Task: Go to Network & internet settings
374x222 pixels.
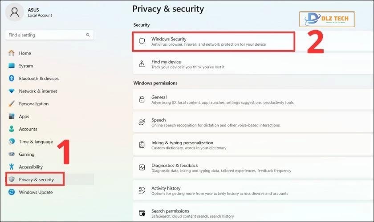Action: [38, 91]
